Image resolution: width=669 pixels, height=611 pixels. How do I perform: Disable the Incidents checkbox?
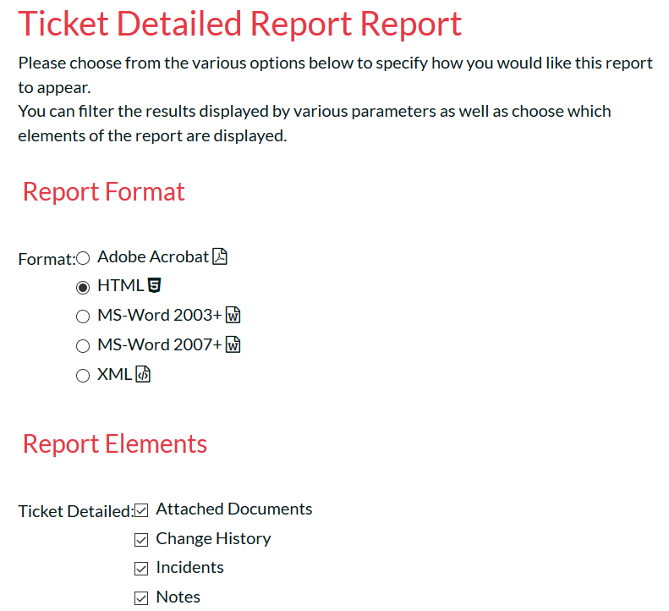pyautogui.click(x=141, y=569)
